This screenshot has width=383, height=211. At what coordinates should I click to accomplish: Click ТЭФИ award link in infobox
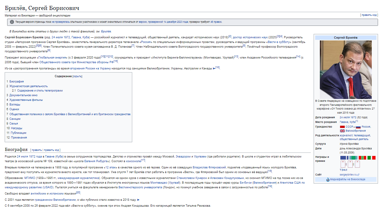click(x=343, y=170)
